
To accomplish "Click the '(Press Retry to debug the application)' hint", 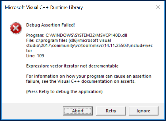I will (x=64, y=92).
